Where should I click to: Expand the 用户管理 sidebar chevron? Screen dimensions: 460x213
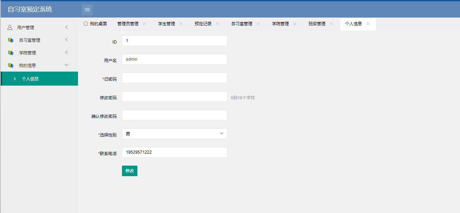pyautogui.click(x=66, y=27)
